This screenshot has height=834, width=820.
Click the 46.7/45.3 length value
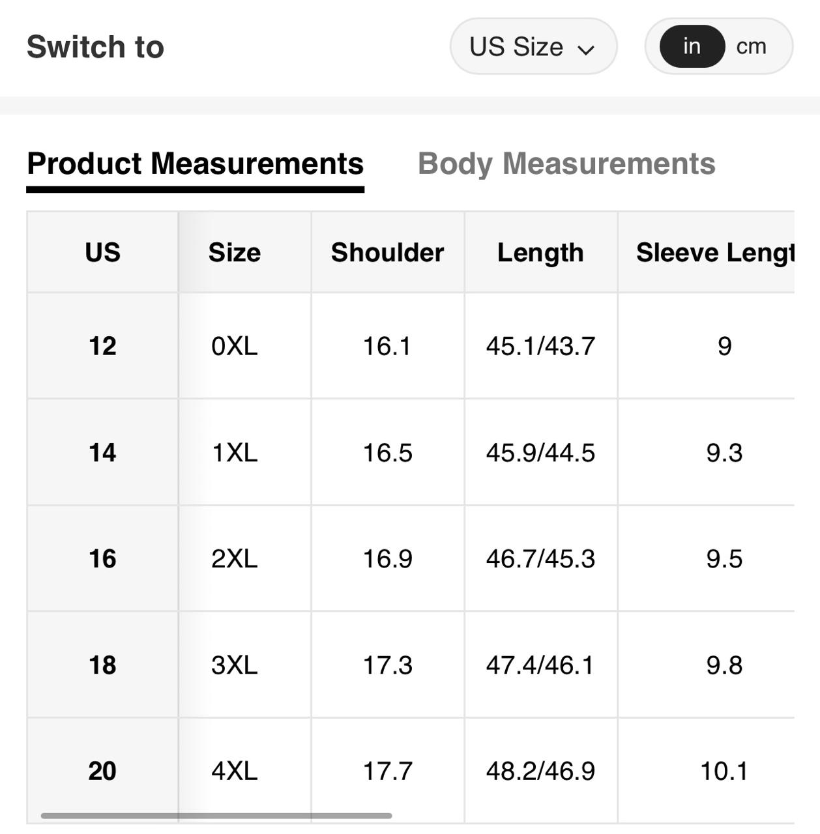[x=540, y=558]
